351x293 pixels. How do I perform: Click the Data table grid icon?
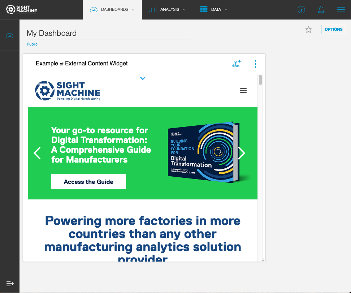pyautogui.click(x=204, y=9)
